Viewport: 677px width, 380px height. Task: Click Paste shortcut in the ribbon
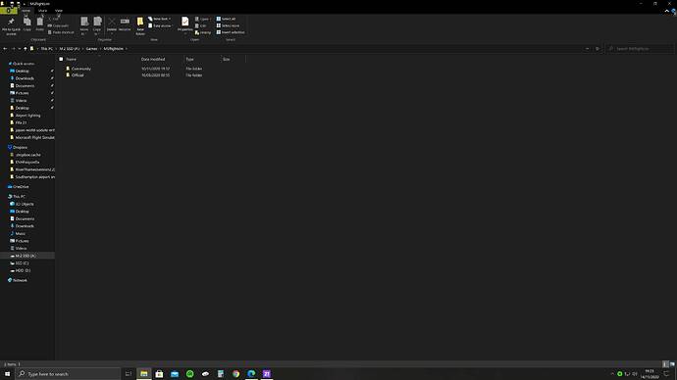tap(61, 32)
